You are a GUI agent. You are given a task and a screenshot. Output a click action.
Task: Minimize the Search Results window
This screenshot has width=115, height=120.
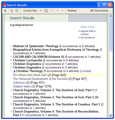point(100,5)
